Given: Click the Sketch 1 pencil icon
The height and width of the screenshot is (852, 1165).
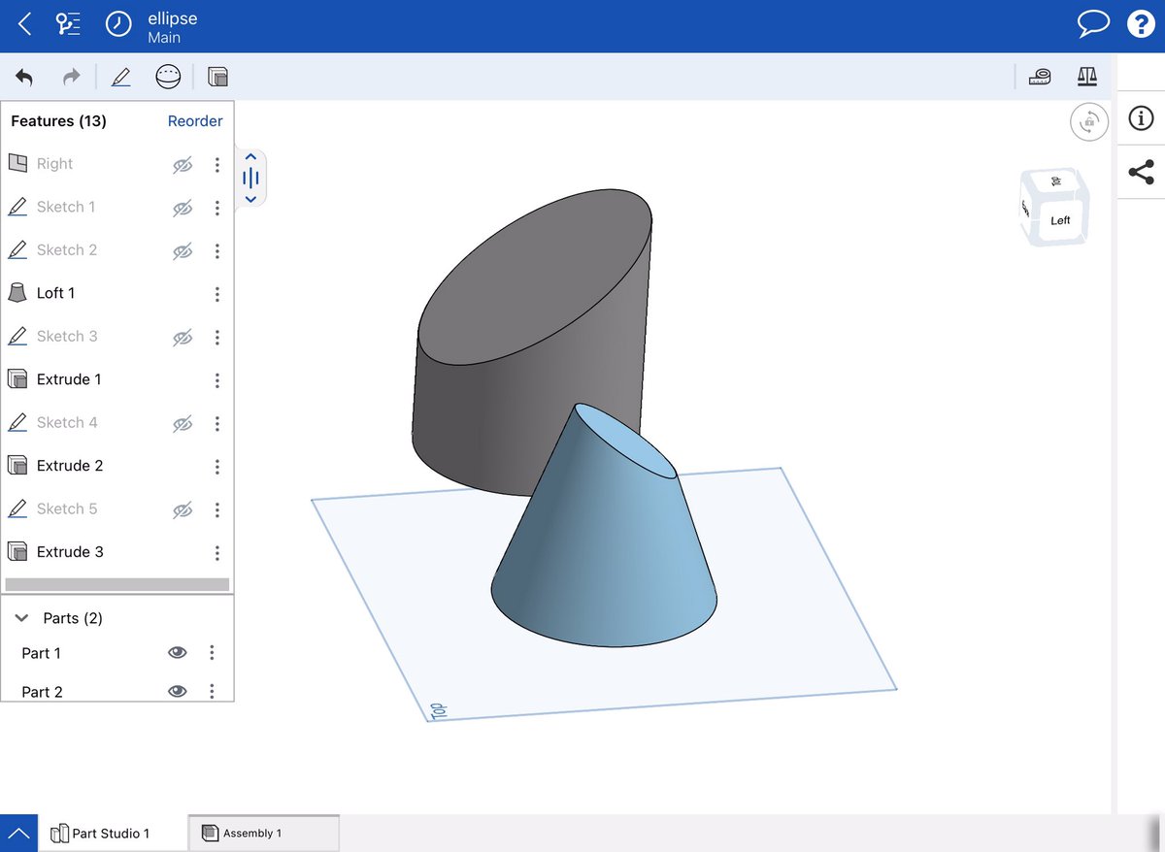Looking at the screenshot, I should pyautogui.click(x=17, y=207).
